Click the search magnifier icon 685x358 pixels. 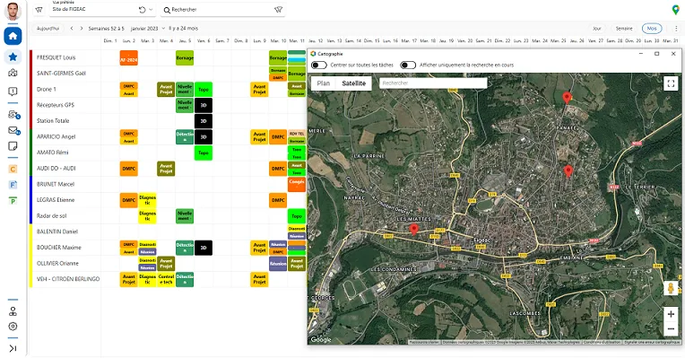point(167,10)
